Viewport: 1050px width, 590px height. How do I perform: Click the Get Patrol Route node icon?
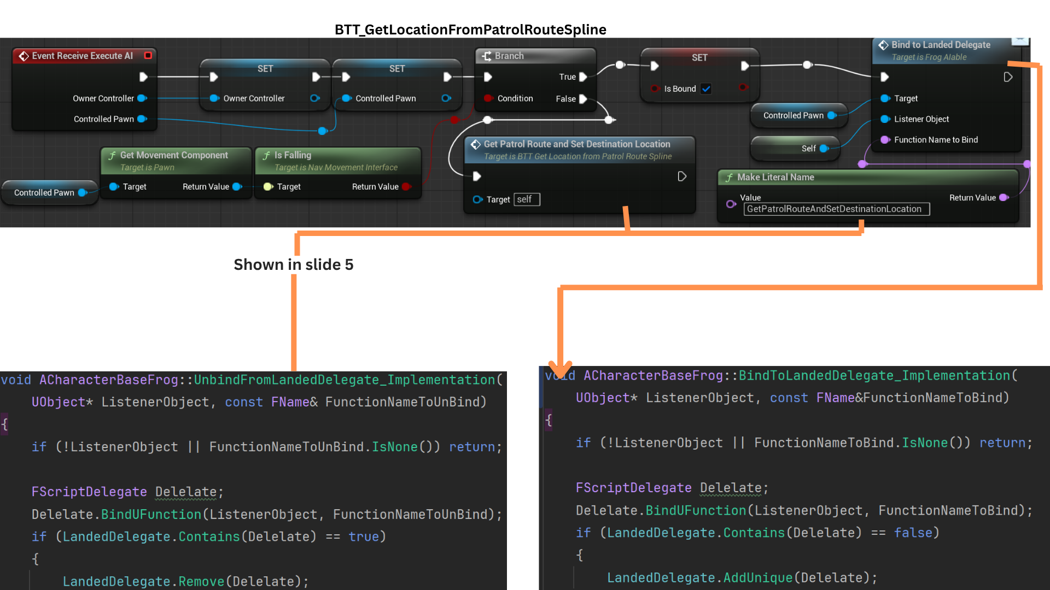pos(475,144)
